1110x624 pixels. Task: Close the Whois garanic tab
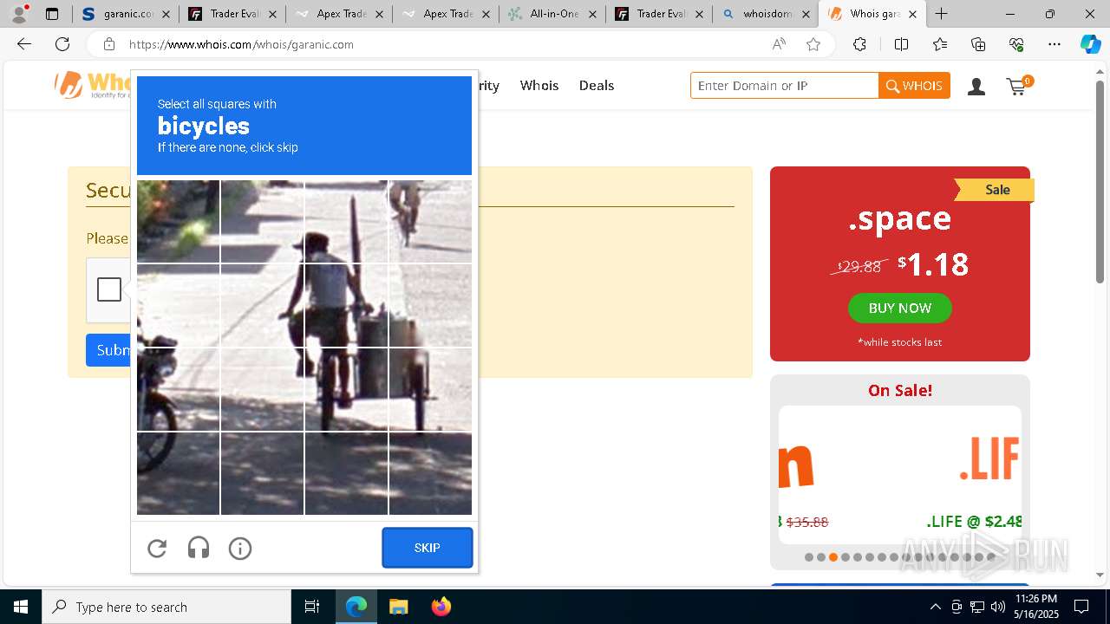click(x=912, y=14)
